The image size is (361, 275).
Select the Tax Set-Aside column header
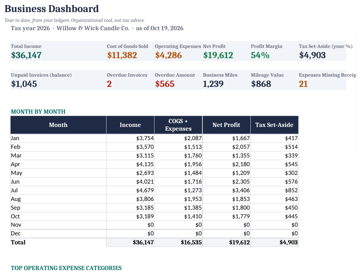275,125
